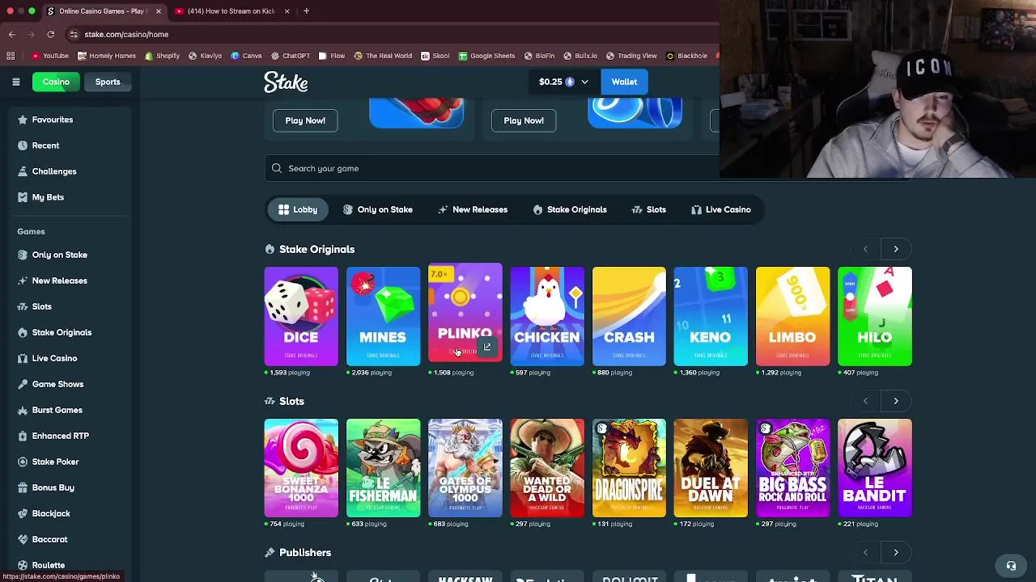The height and width of the screenshot is (582, 1036).
Task: Open the Recent history icon
Action: [x=23, y=145]
